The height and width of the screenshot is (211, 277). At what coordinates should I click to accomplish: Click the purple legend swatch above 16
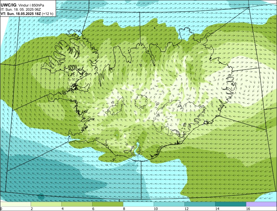261,204
